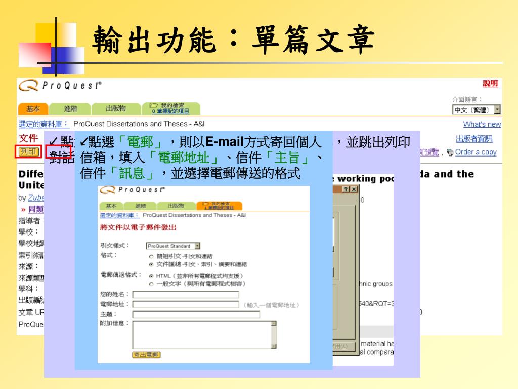Click the 您的姓名 name input field

[186, 294]
